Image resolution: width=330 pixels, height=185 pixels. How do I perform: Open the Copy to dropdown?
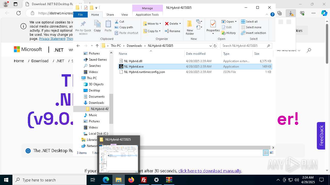point(152,31)
